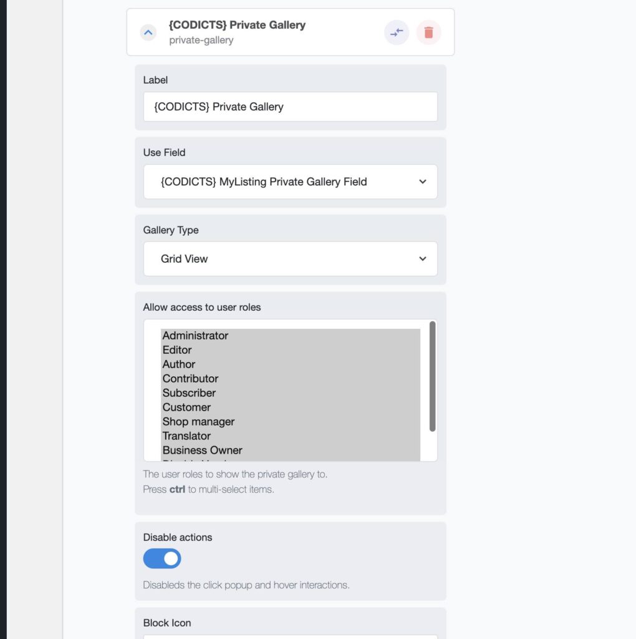
Task: Click the private-gallery slug text
Action: (201, 41)
